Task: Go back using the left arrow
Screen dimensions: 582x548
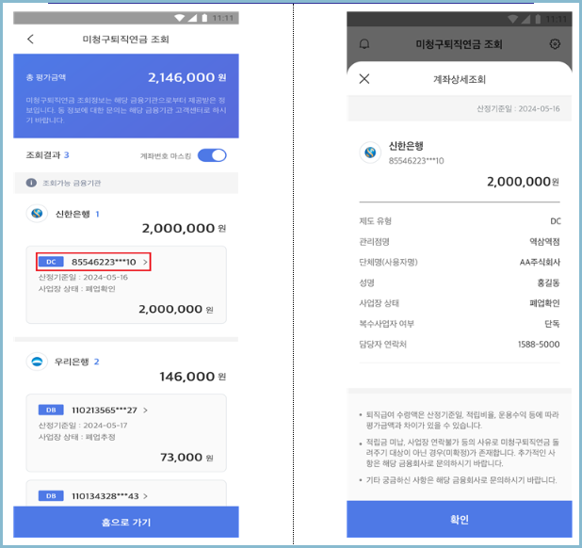Action: pyautogui.click(x=31, y=39)
